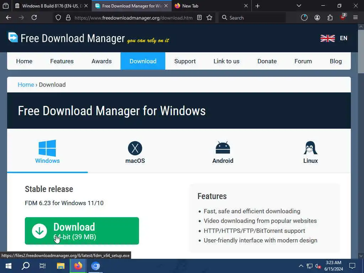Open the EN language selector

click(344, 38)
